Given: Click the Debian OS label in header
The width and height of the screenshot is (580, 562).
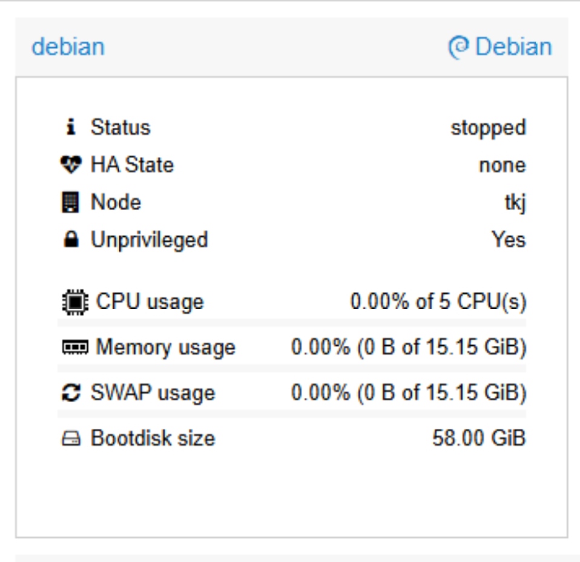Looking at the screenshot, I should coord(513,47).
